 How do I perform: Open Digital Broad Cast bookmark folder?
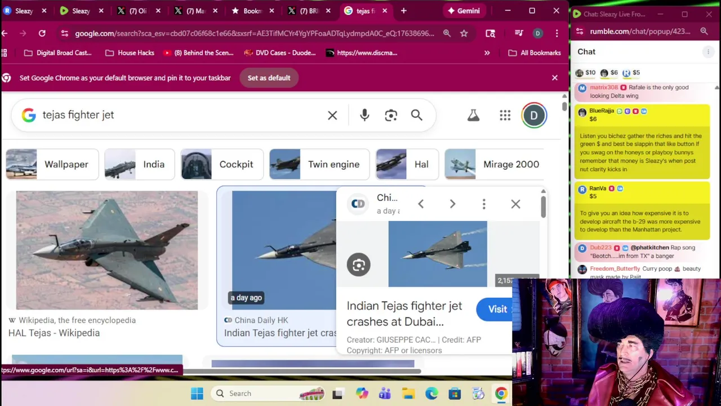coord(58,52)
